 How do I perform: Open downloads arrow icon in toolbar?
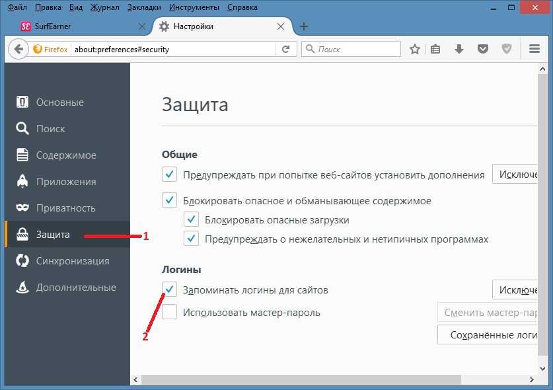[x=459, y=49]
